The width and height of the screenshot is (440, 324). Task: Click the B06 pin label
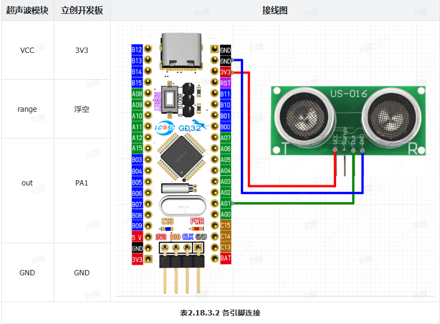(137, 193)
